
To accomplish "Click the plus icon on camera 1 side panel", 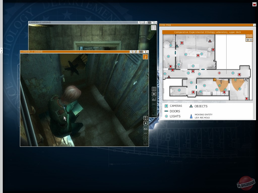I will click(x=154, y=94).
